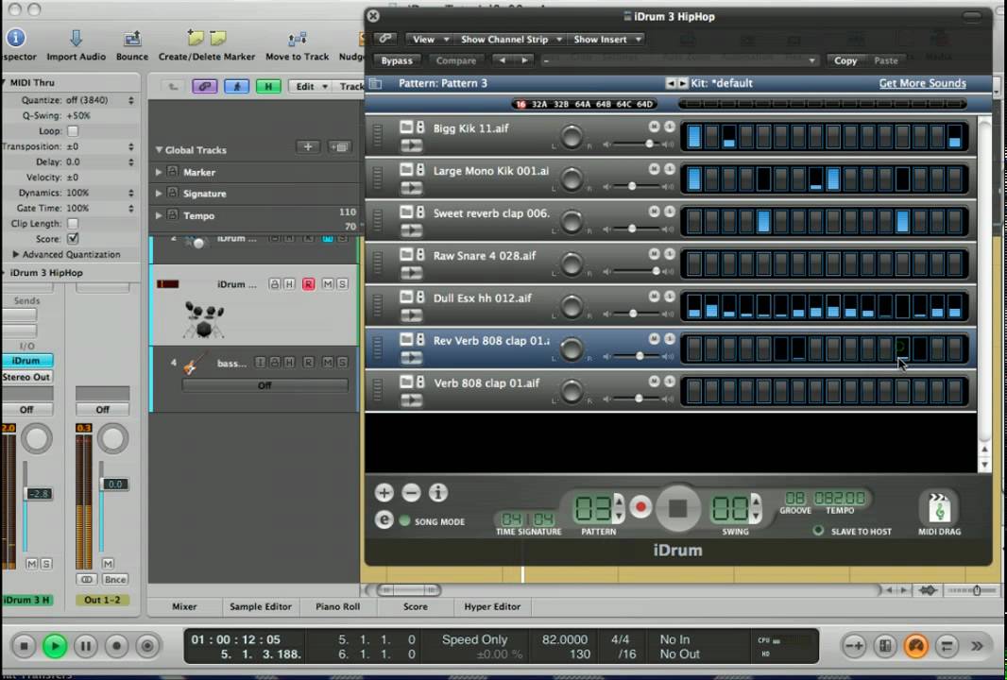Click the Bypass button
Image resolution: width=1007 pixels, height=680 pixels.
click(x=397, y=60)
